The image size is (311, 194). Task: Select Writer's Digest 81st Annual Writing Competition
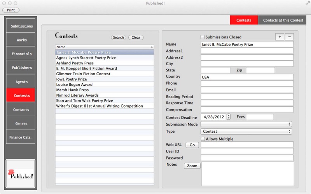105,106
